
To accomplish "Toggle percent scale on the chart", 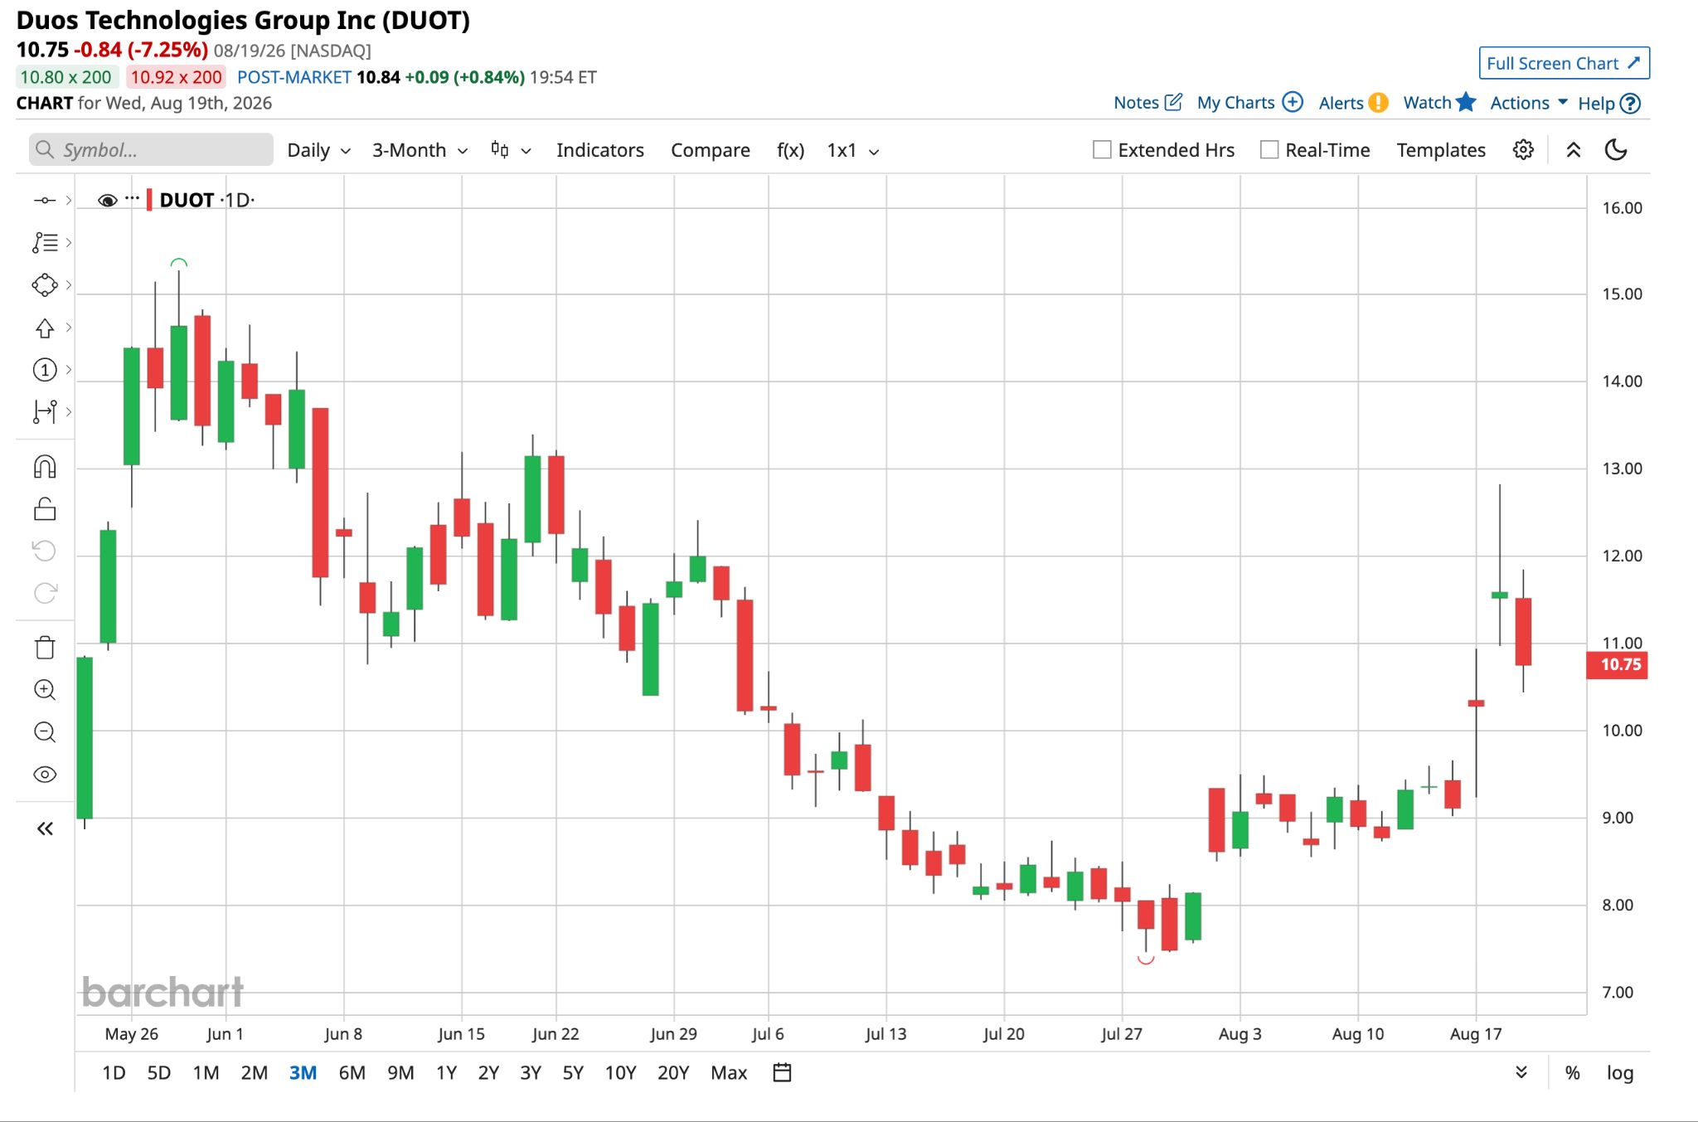I will (1572, 1073).
